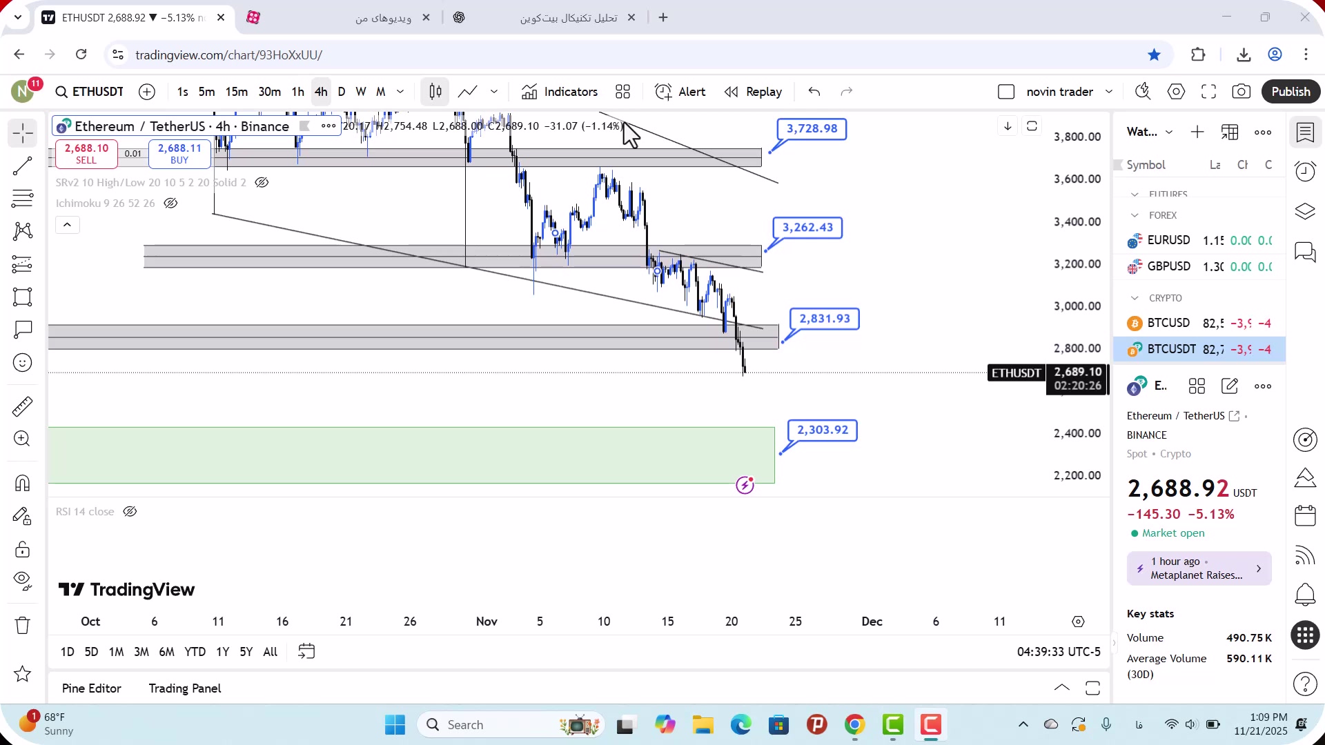1325x745 pixels.
Task: Open object tree layers panel
Action: coord(1305,211)
